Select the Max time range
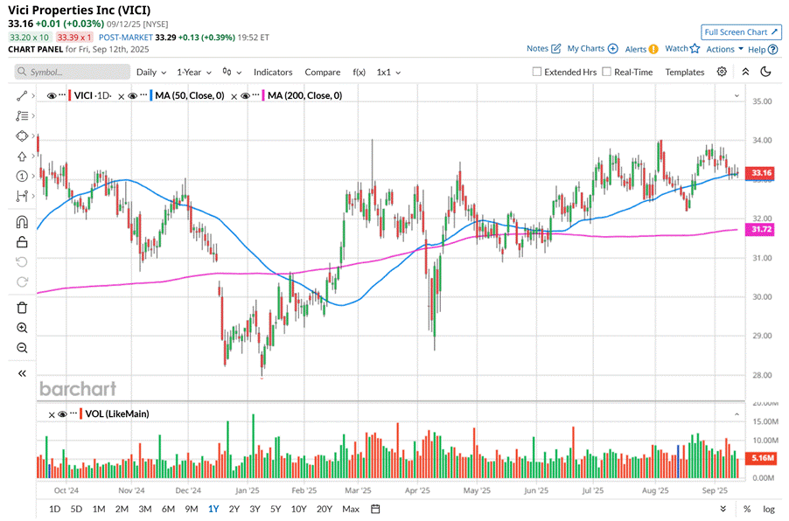789x521 pixels. click(x=351, y=509)
